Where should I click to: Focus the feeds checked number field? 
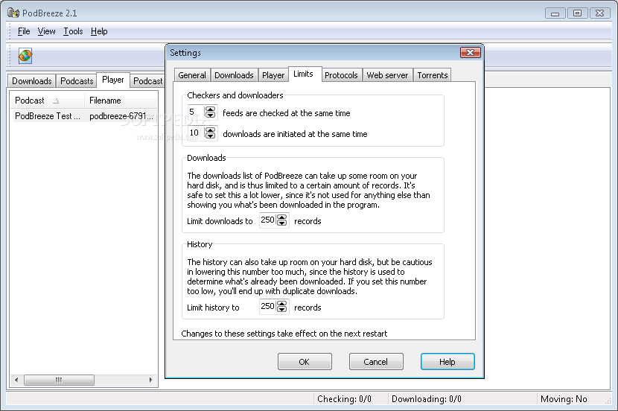(197, 112)
